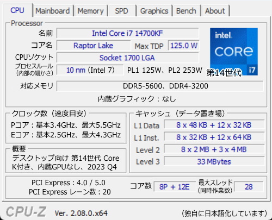Viewport: 272px width, 220px height.
Task: Click the PCI Express レーン数 : 20 text
Action: point(70,192)
